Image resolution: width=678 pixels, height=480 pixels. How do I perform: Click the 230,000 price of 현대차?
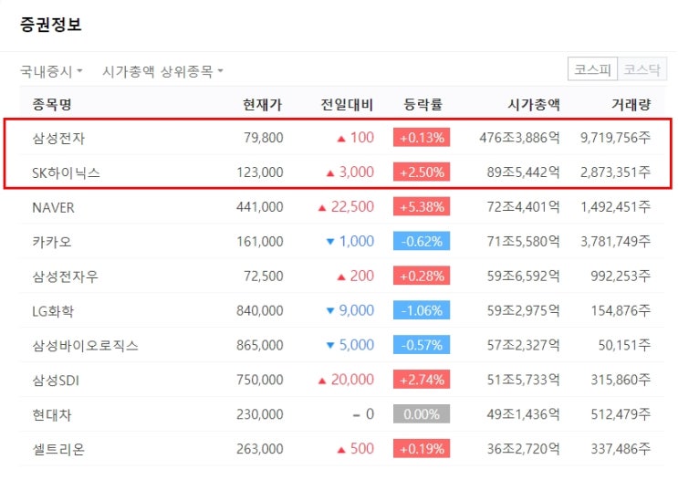(x=260, y=414)
